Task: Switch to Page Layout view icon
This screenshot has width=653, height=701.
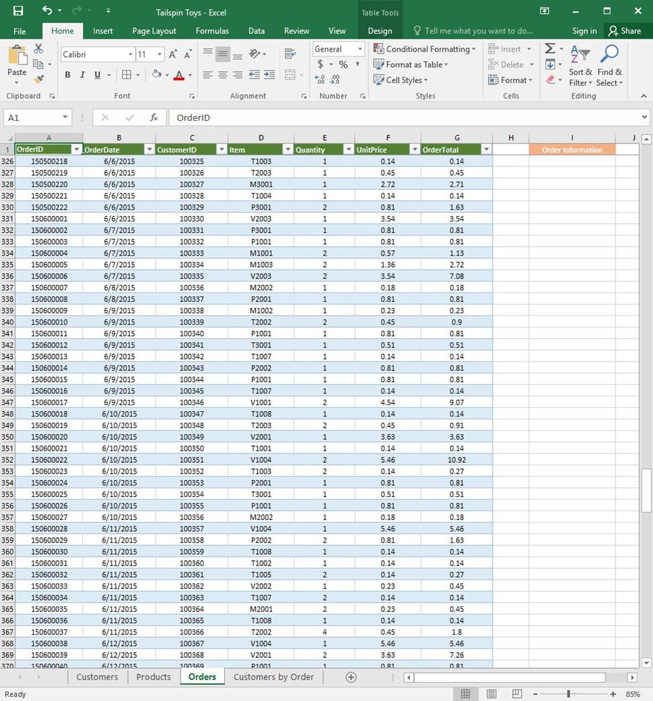Action: 491,694
